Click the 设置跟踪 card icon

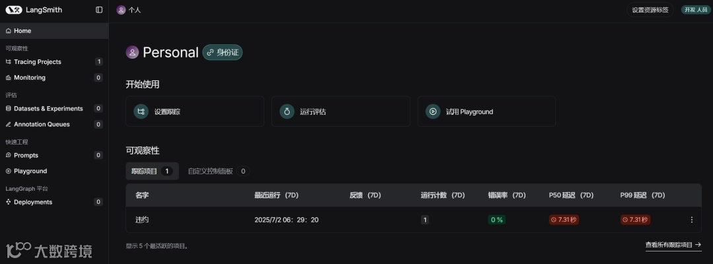click(x=141, y=112)
